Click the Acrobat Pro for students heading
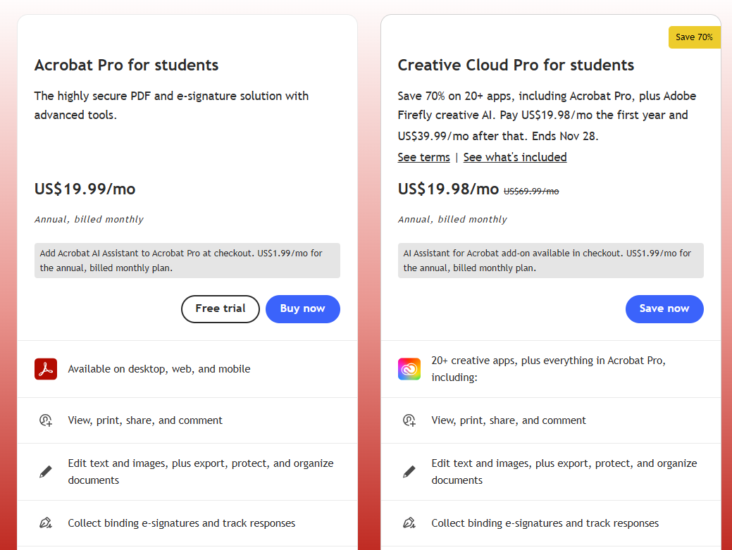Image resolution: width=732 pixels, height=550 pixels. (126, 65)
